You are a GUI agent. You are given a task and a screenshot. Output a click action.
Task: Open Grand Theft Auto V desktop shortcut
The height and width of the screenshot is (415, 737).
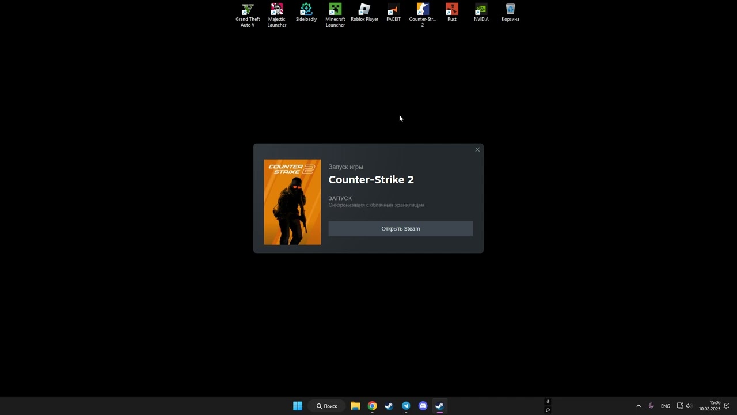click(x=248, y=16)
